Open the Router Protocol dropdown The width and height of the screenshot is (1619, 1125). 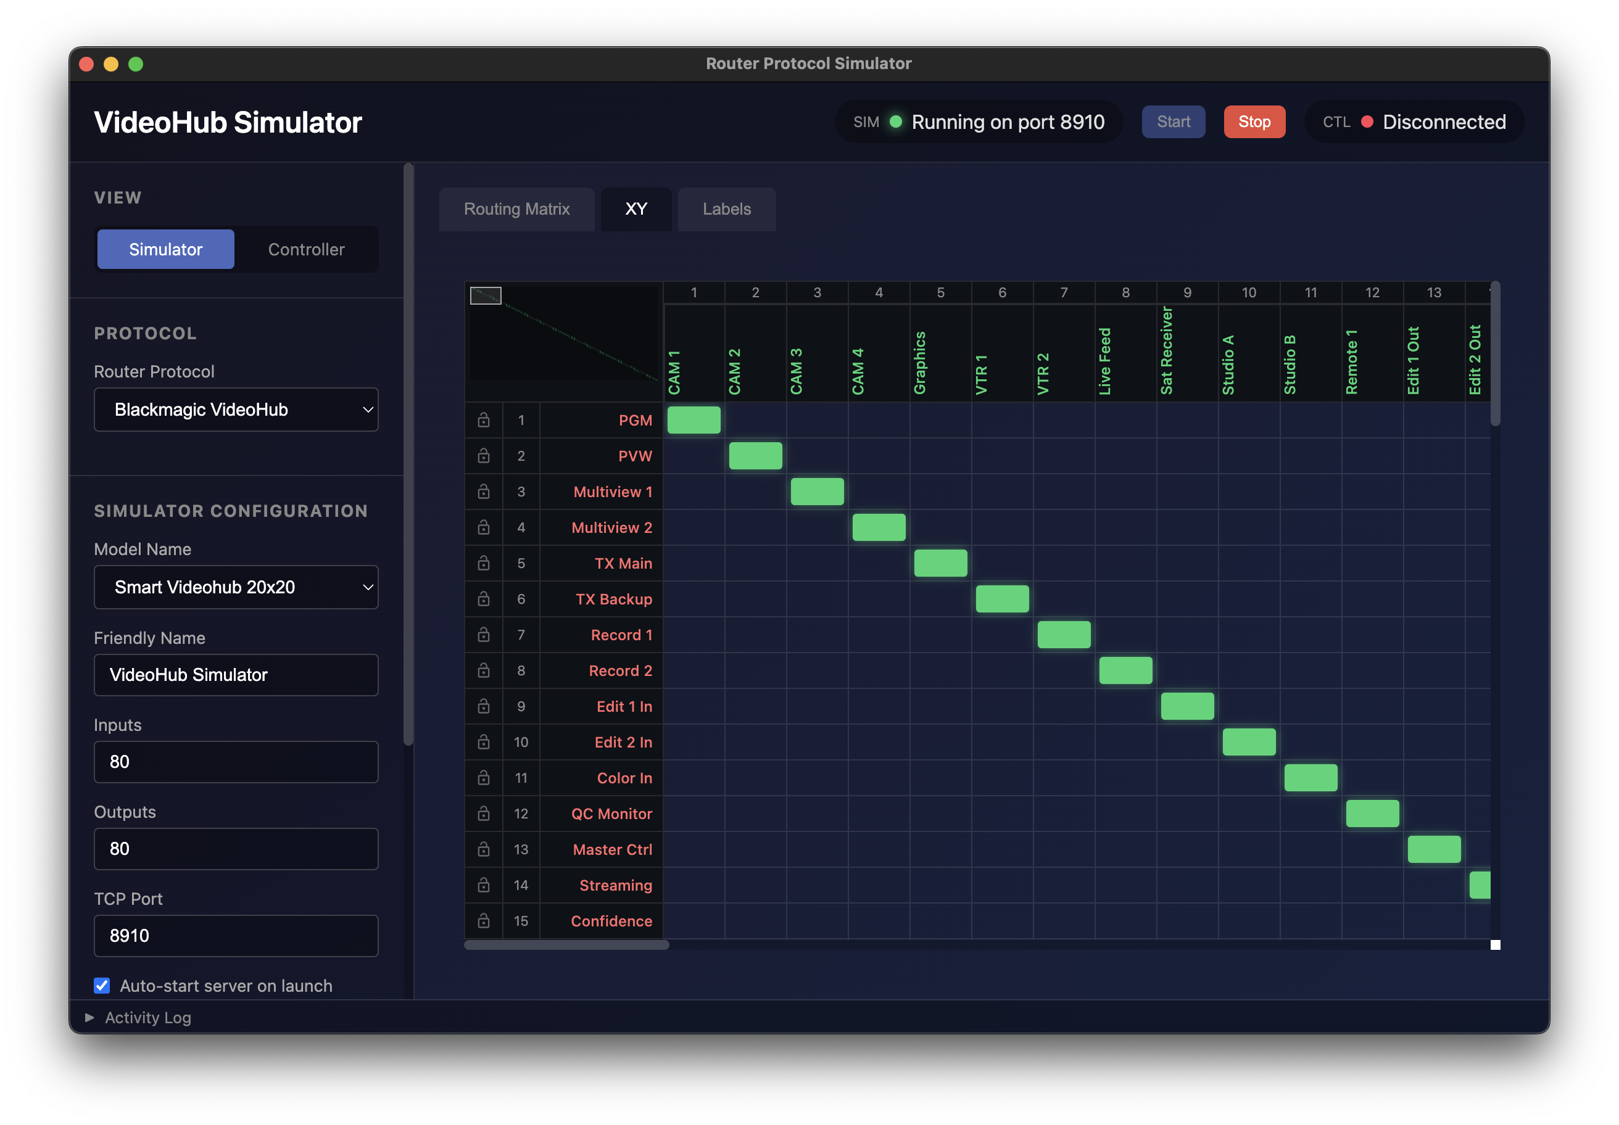[x=236, y=410]
